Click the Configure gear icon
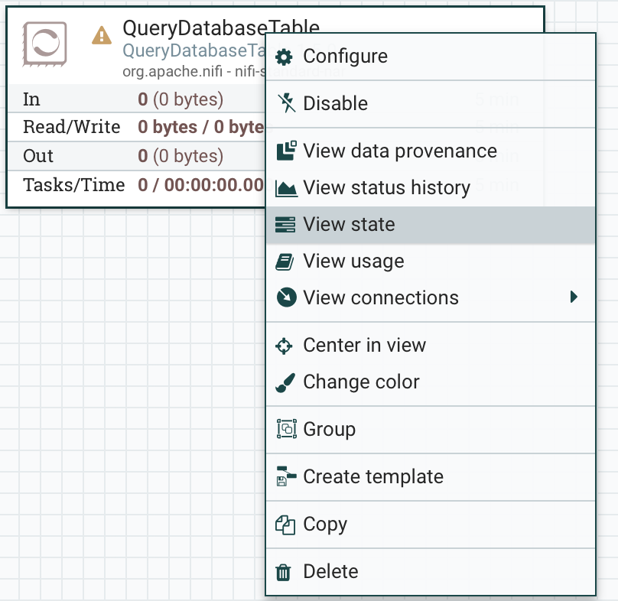The height and width of the screenshot is (601, 618). point(285,57)
